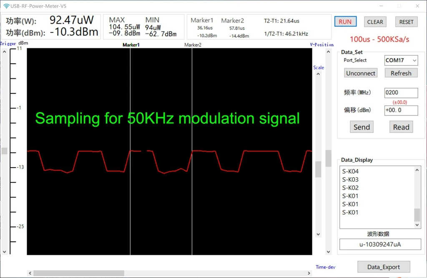The height and width of the screenshot is (278, 427).
Task: Refresh the available COM ports
Action: (401, 73)
